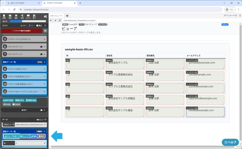Click the 終了 (exit) icon

coord(34,16)
